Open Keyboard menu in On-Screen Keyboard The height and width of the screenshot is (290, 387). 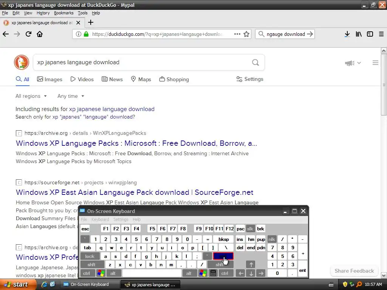pos(100,219)
